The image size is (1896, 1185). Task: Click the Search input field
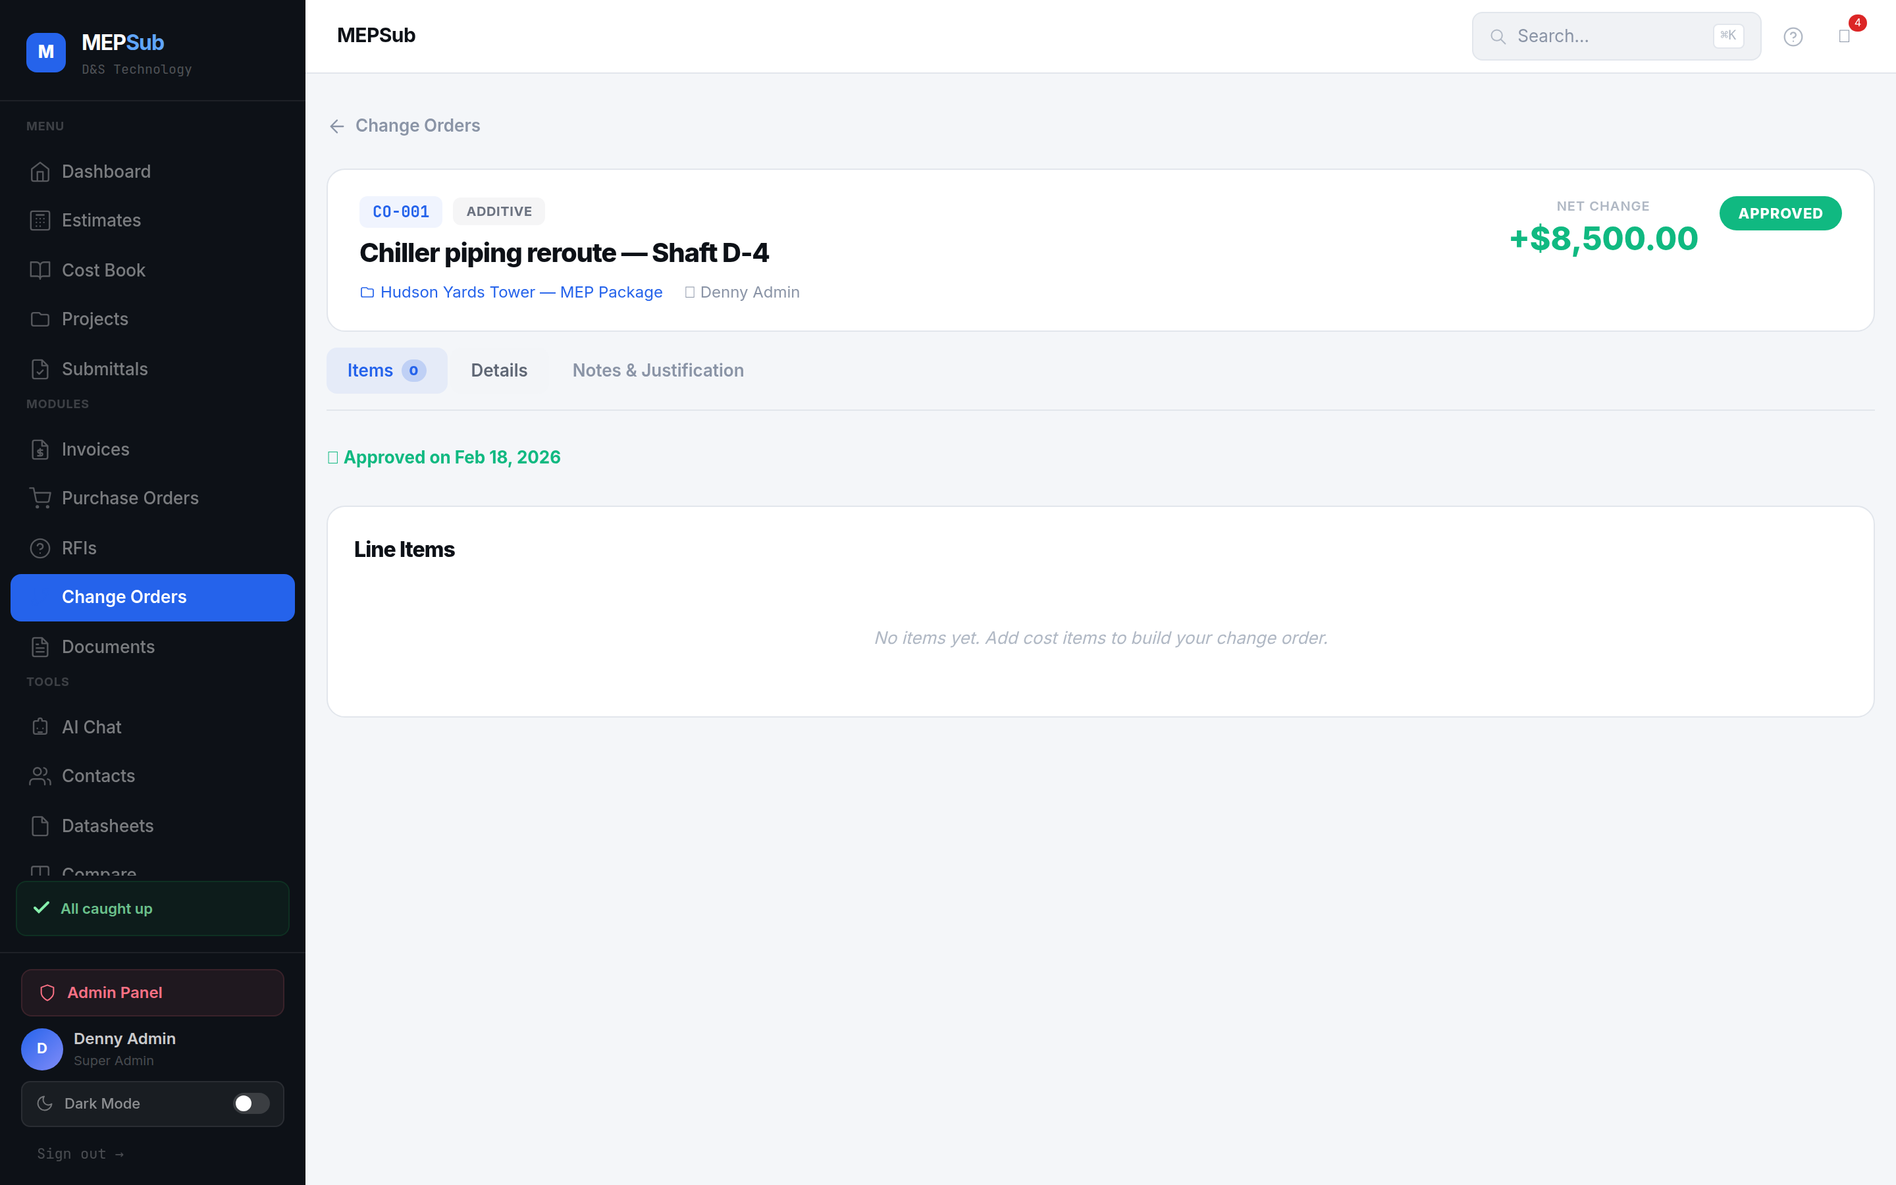(x=1616, y=36)
